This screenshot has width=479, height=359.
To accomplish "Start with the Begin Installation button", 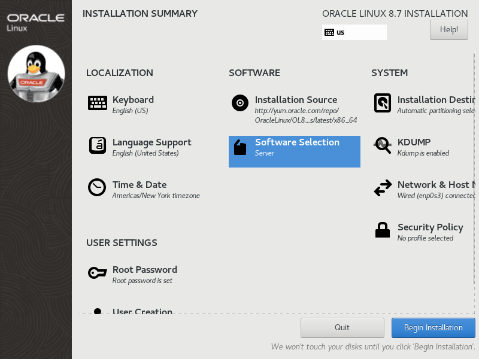I will (x=433, y=327).
